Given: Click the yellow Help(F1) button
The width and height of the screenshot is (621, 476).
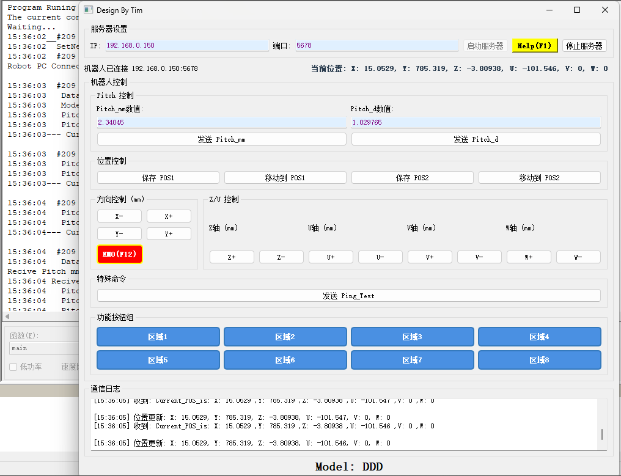Looking at the screenshot, I should pyautogui.click(x=535, y=45).
